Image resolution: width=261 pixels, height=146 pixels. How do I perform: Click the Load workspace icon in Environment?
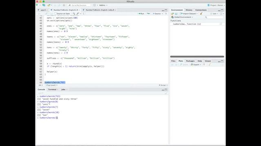[x=173, y=13]
